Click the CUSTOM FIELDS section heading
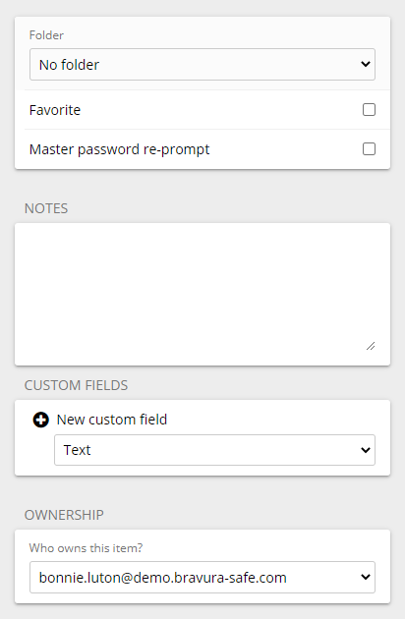 [x=77, y=385]
